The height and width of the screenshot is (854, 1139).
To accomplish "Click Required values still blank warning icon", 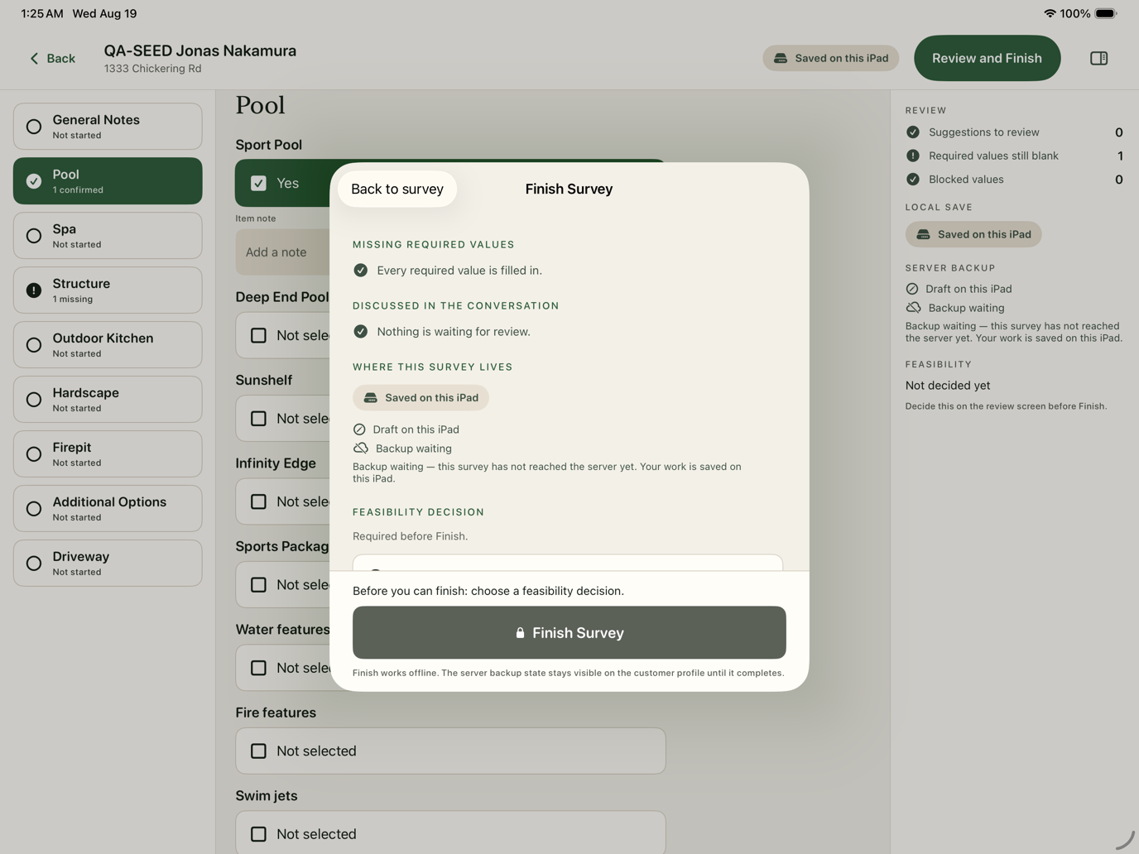I will point(913,156).
